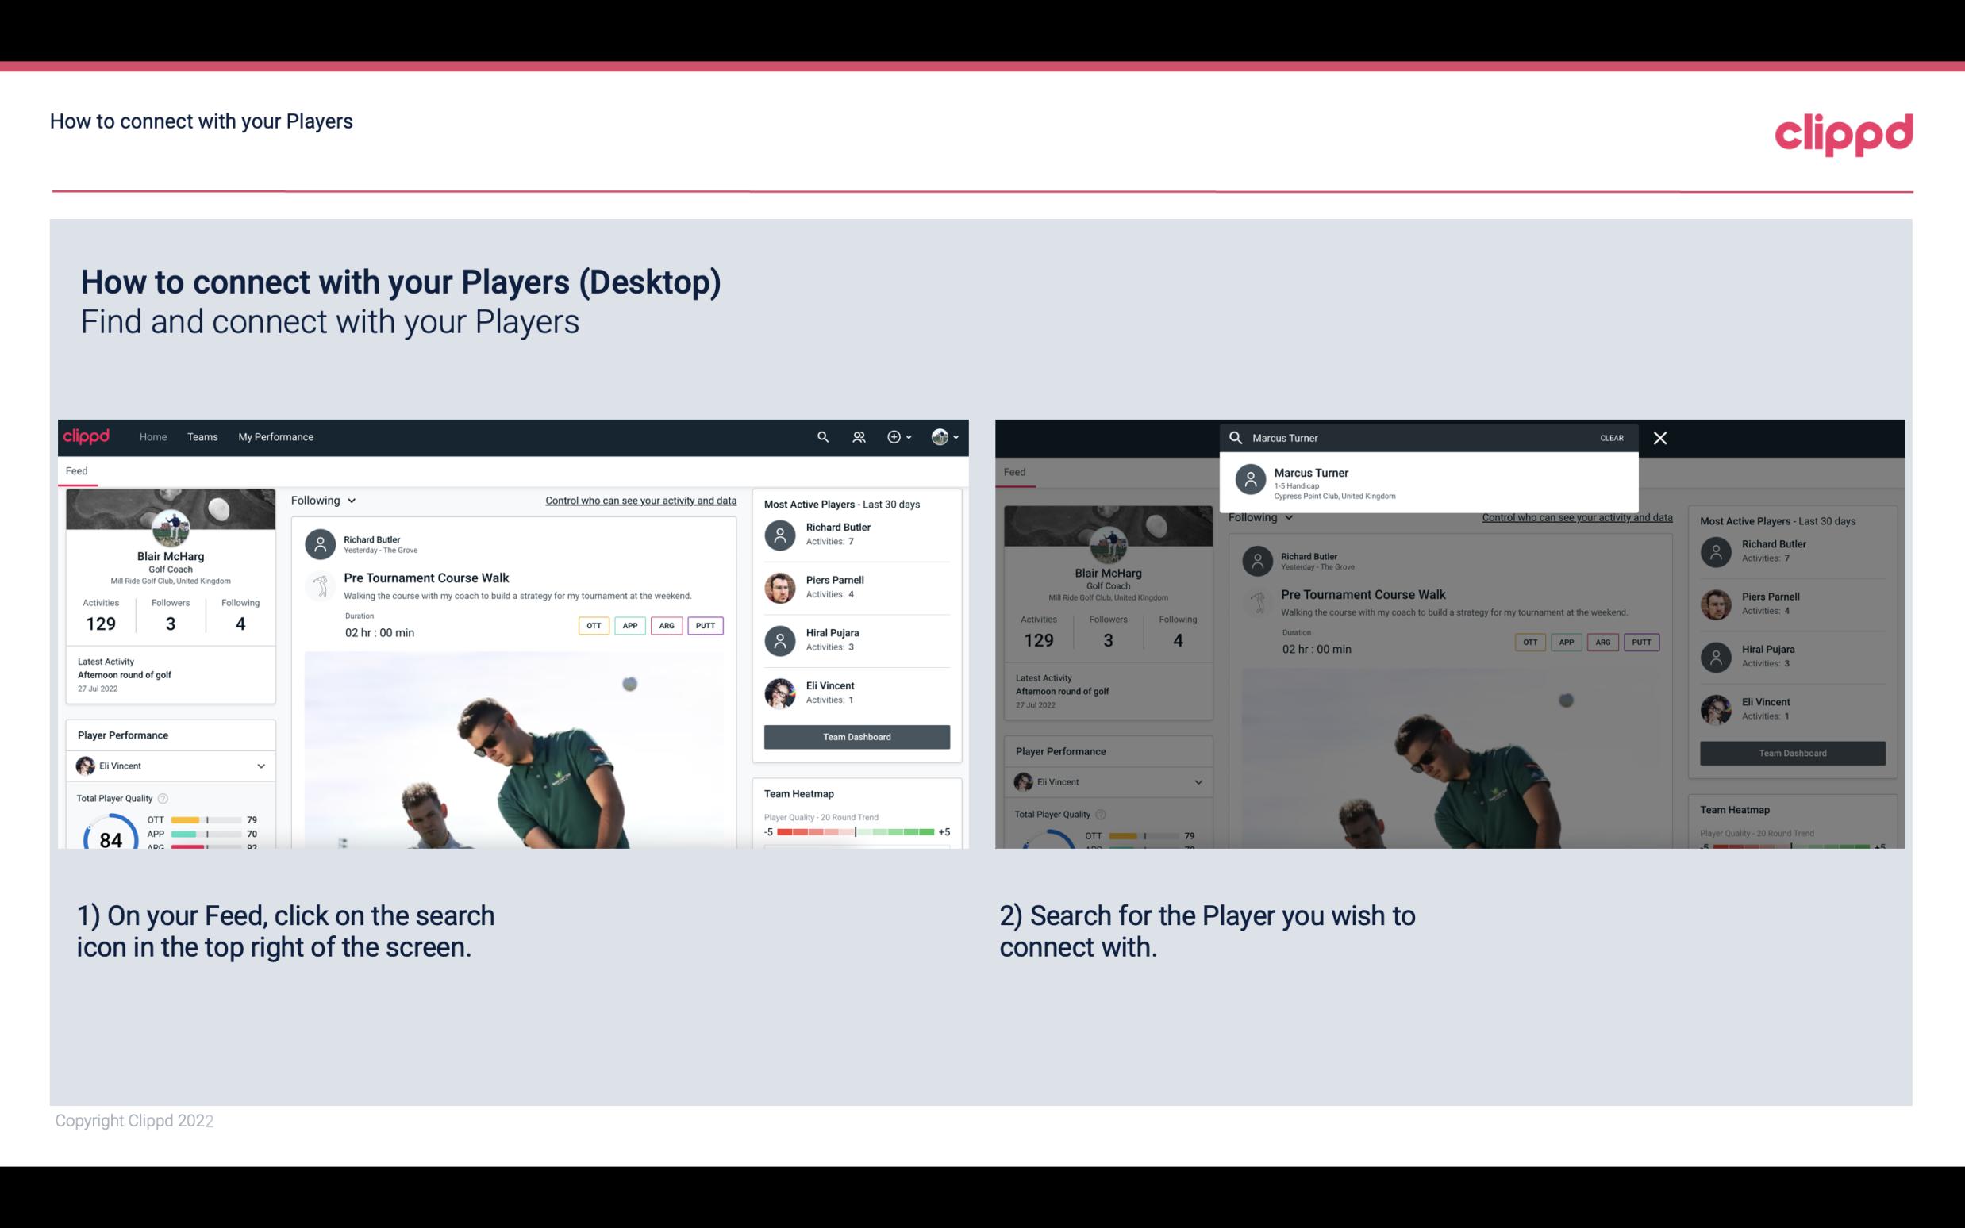
Task: Click the Teams navigation icon
Action: click(201, 436)
